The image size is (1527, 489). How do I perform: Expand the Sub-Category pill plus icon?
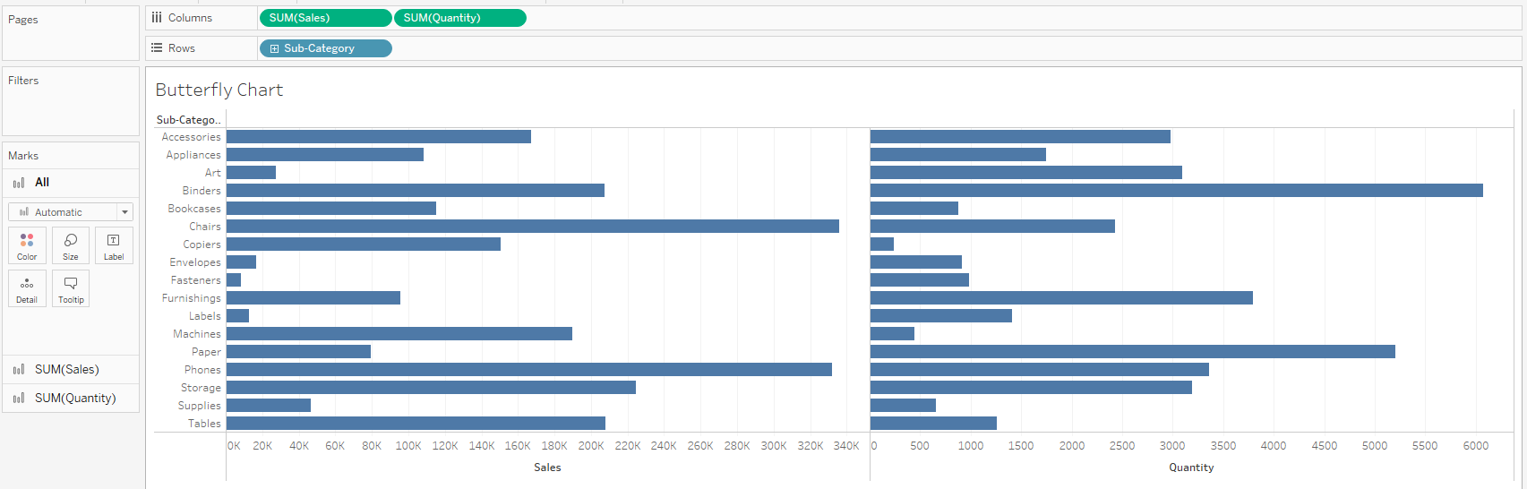[274, 48]
